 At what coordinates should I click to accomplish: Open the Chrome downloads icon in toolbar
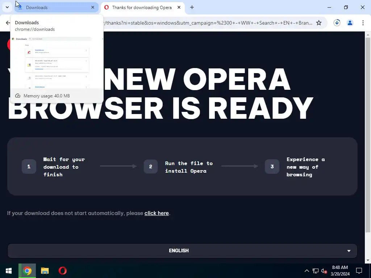337,23
